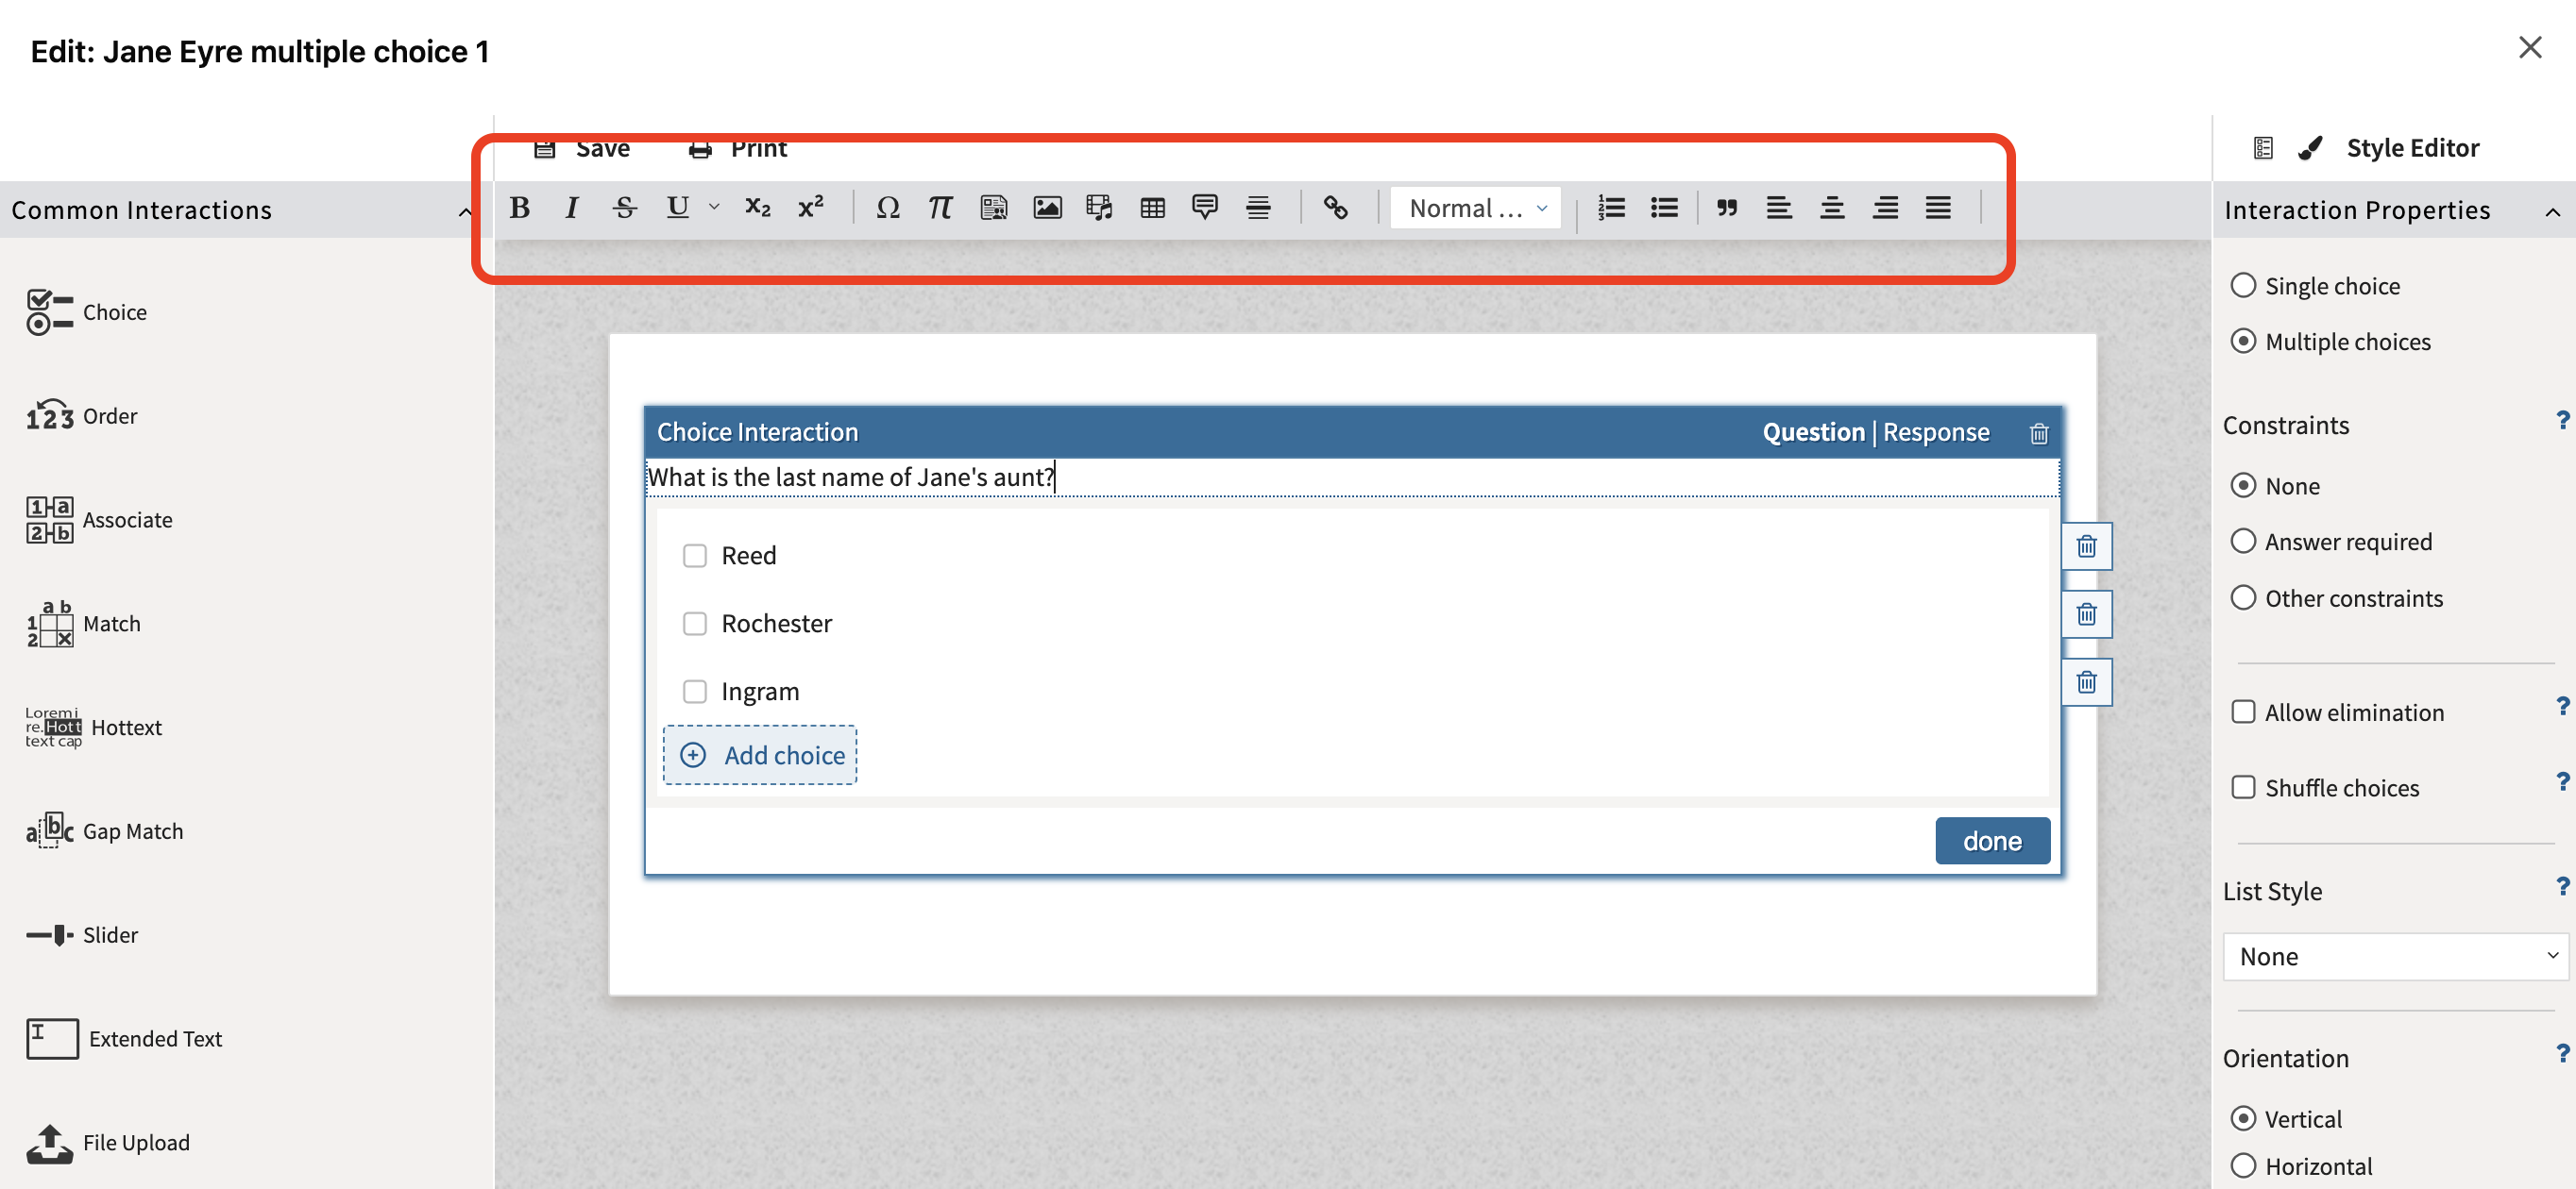The height and width of the screenshot is (1189, 2576).
Task: Click the underline icon
Action: click(x=677, y=208)
